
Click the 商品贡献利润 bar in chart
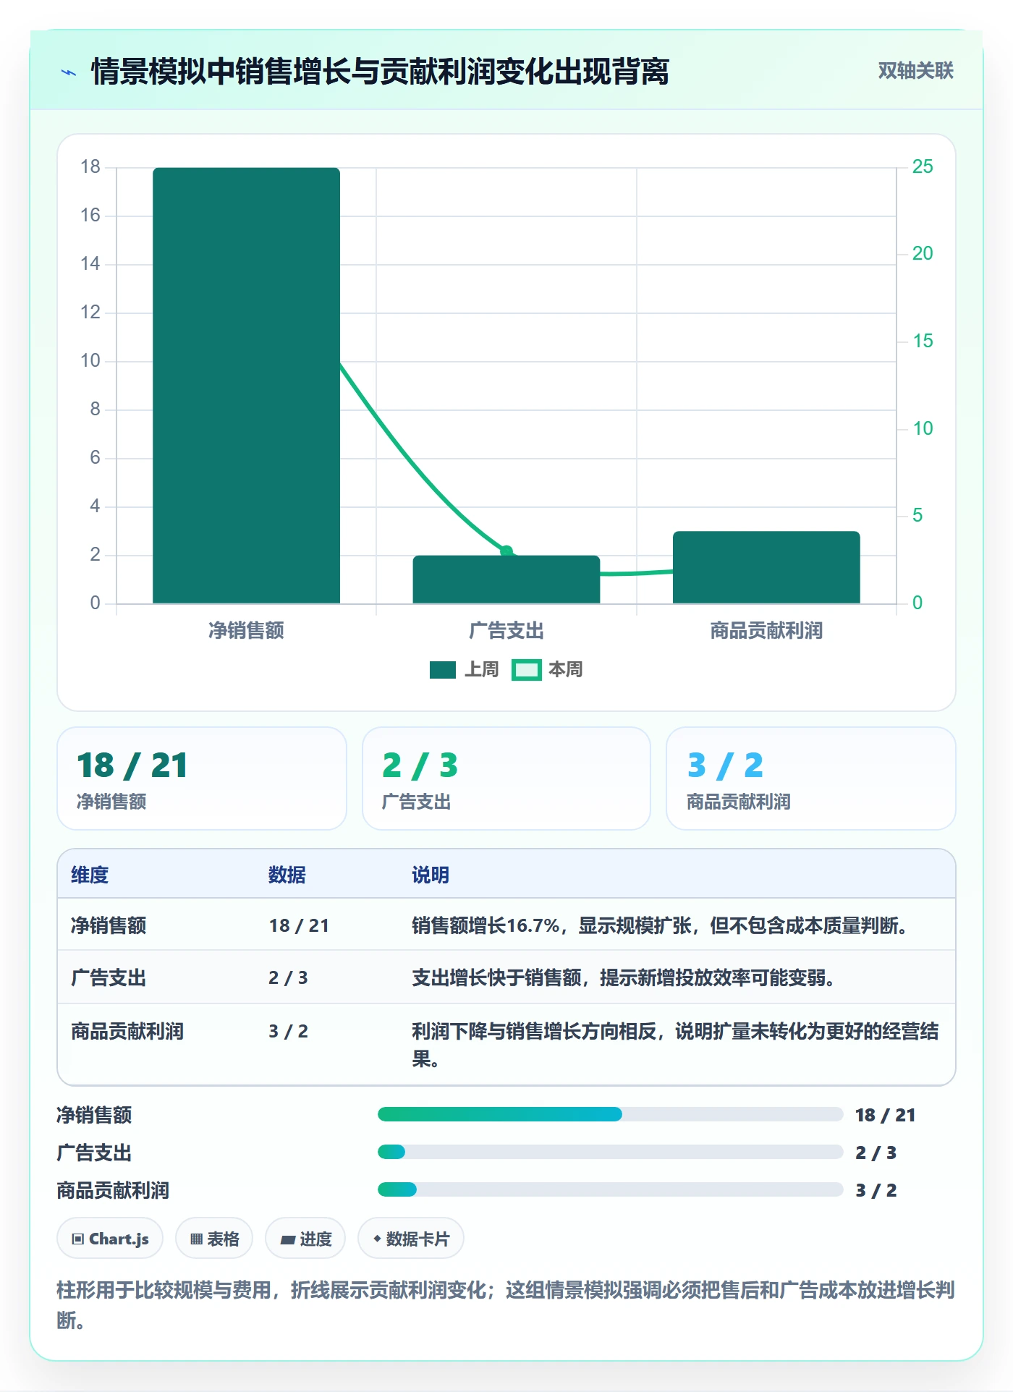click(x=766, y=567)
